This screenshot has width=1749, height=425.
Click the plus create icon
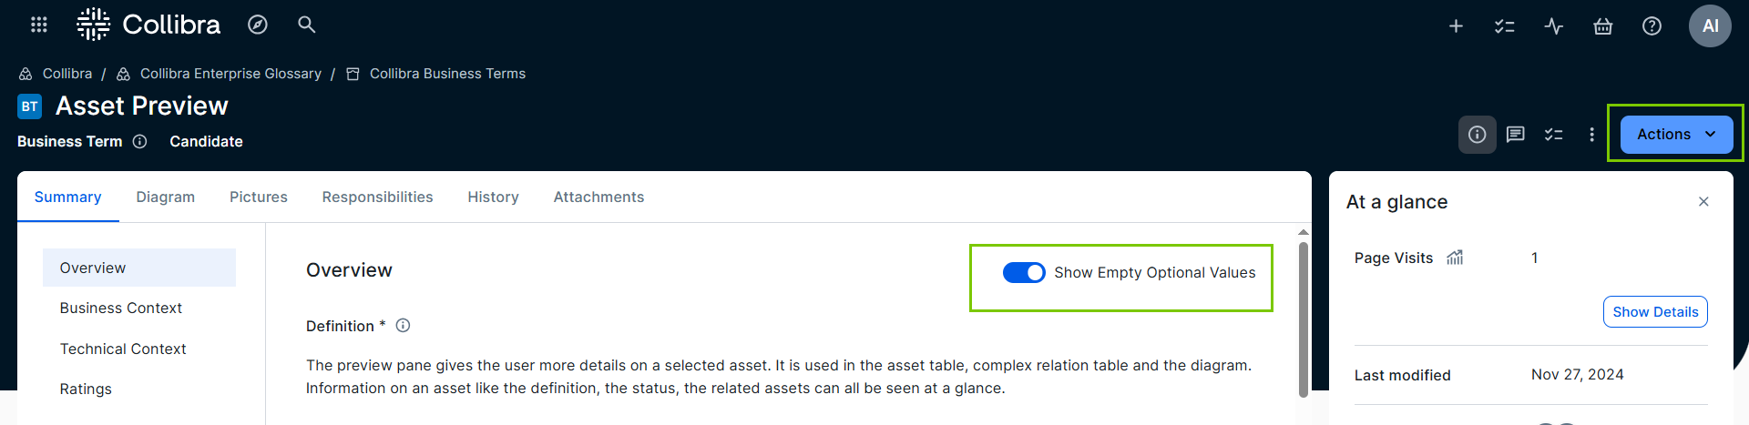1456,26
